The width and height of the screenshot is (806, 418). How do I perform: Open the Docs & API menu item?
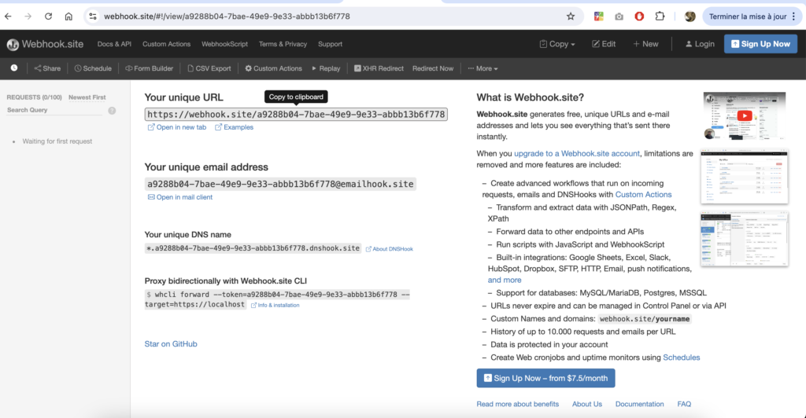(114, 44)
